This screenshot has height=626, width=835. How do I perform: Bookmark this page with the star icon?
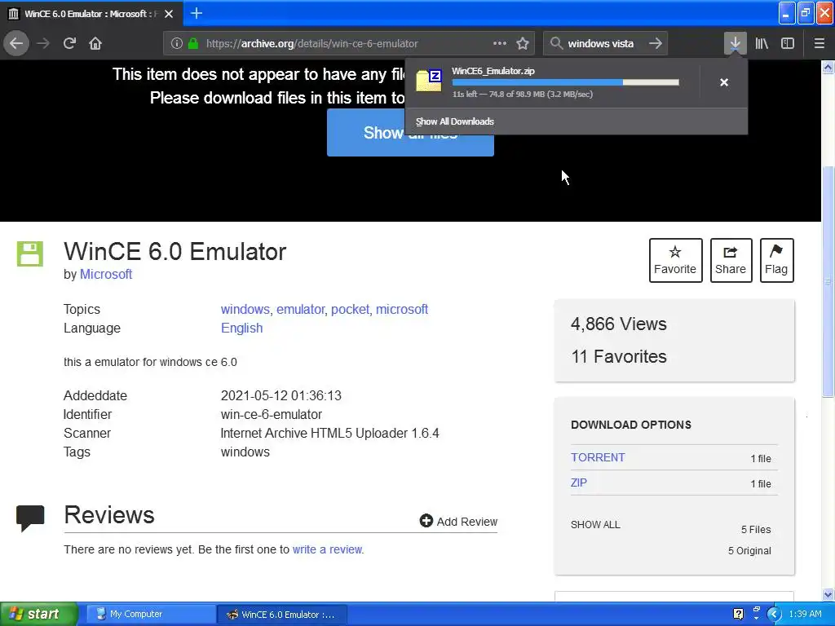click(523, 44)
